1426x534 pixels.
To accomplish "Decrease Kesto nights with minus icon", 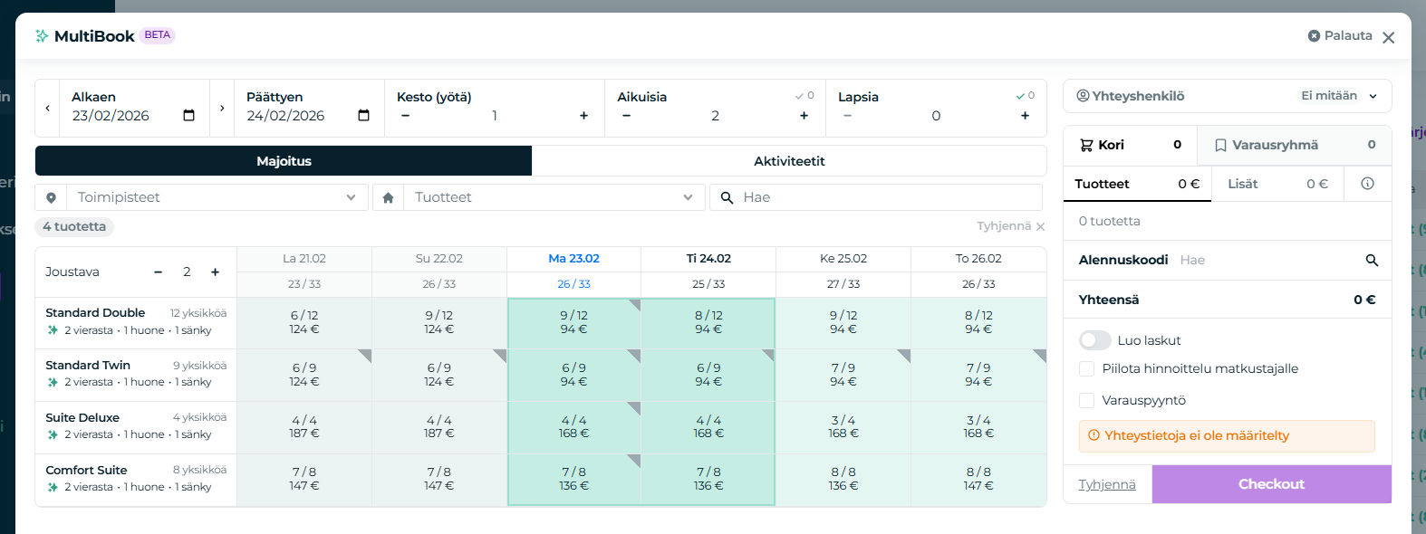I will point(405,116).
